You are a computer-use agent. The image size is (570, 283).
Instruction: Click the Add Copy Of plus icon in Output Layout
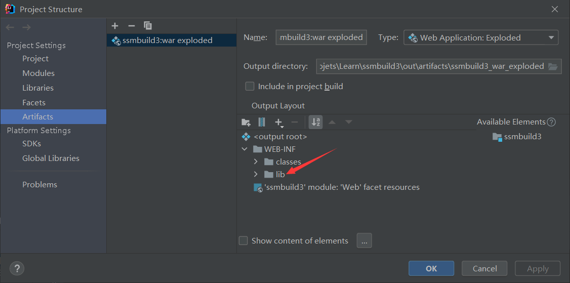pos(278,122)
